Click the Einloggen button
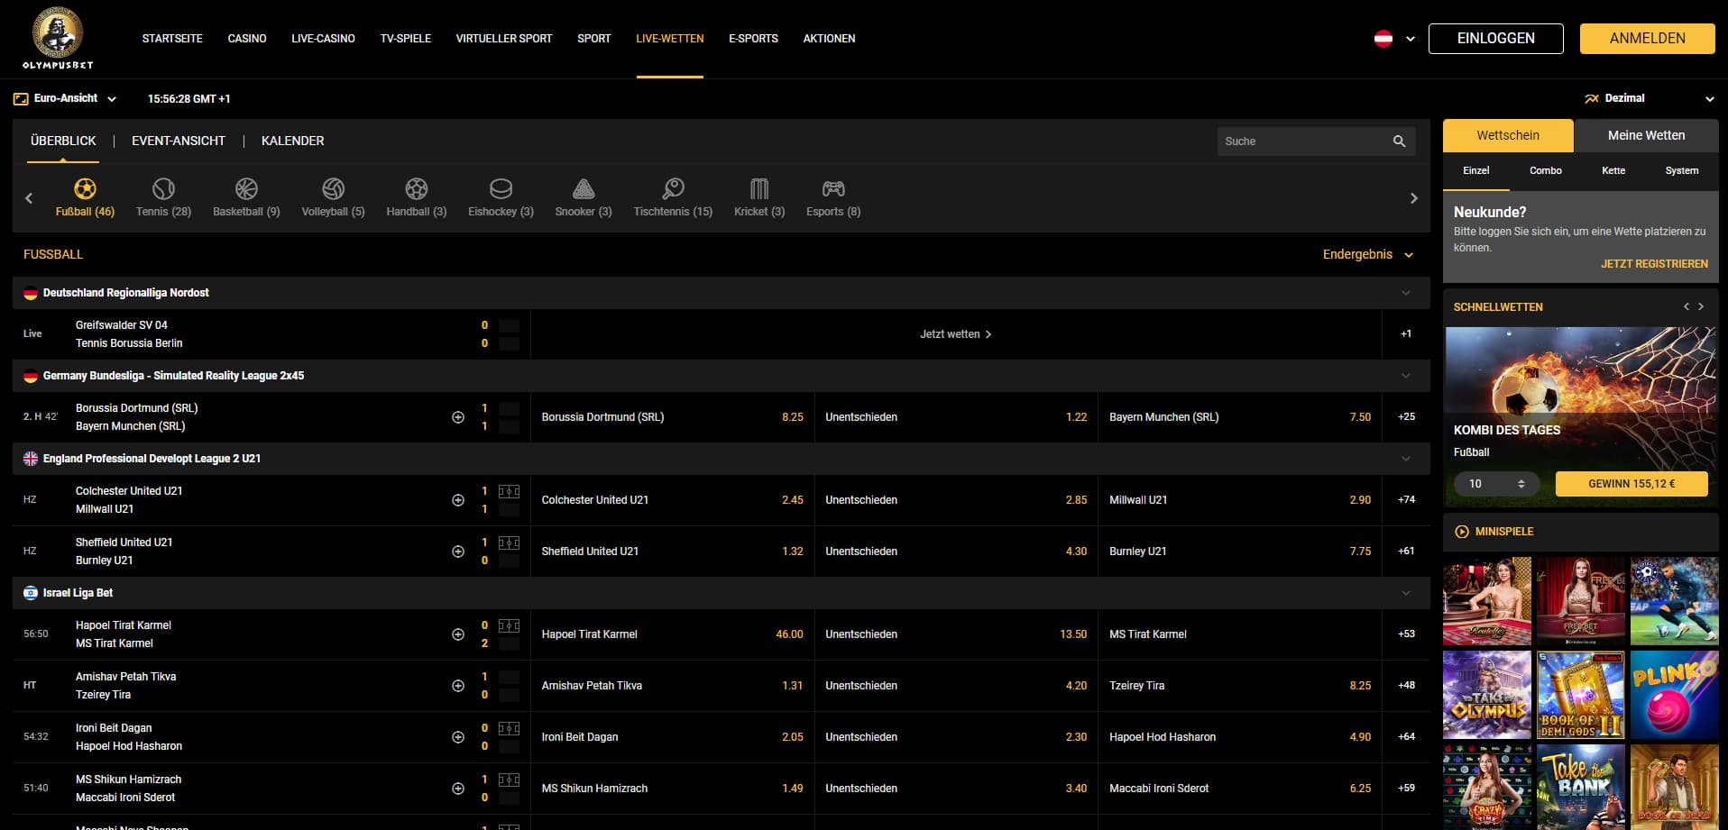The image size is (1728, 830). pyautogui.click(x=1495, y=39)
